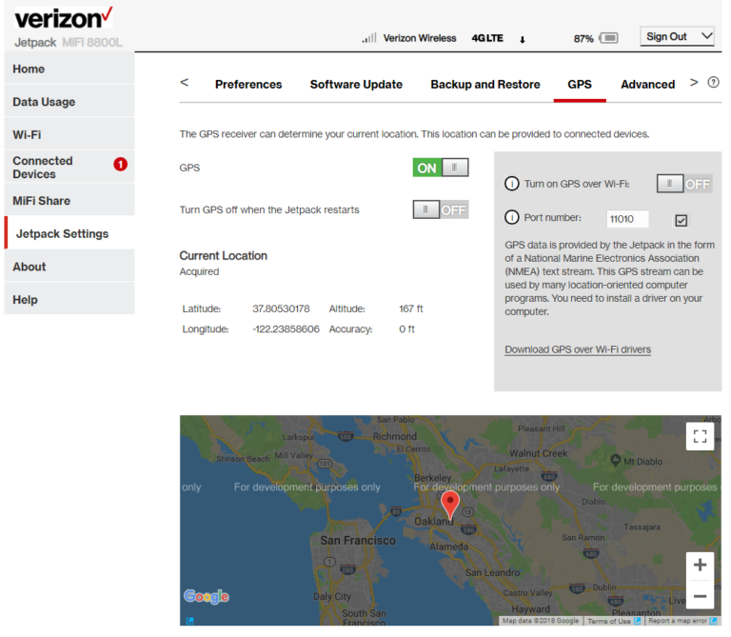Image resolution: width=731 pixels, height=637 pixels.
Task: Uncheck the checkbox next to port number
Action: (681, 220)
